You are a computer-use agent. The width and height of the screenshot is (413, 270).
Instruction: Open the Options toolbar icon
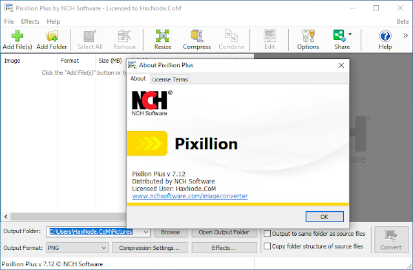tap(308, 39)
